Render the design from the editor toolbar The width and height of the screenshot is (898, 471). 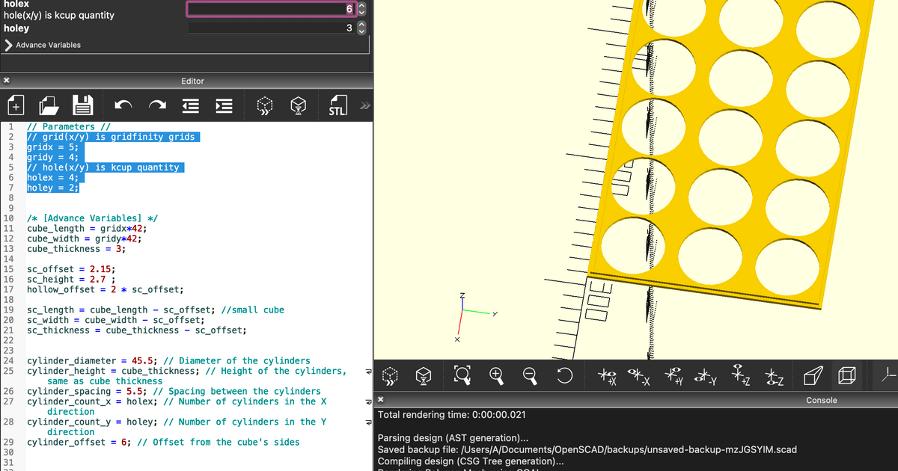click(x=298, y=106)
